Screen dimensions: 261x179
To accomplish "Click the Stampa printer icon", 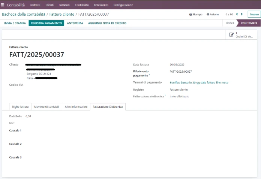I will [190, 15].
